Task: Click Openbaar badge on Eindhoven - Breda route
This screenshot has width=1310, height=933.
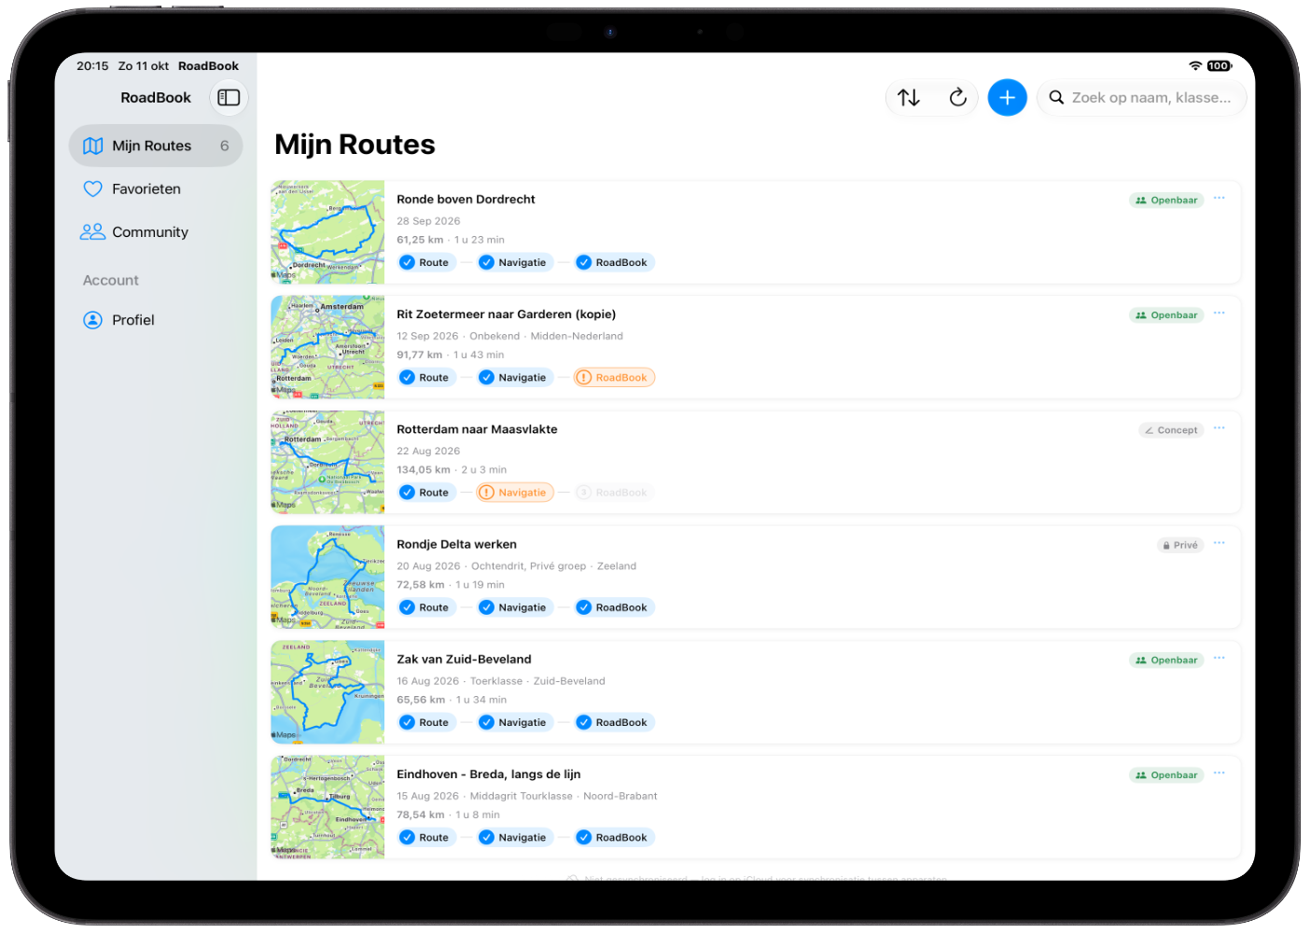Action: (1166, 774)
